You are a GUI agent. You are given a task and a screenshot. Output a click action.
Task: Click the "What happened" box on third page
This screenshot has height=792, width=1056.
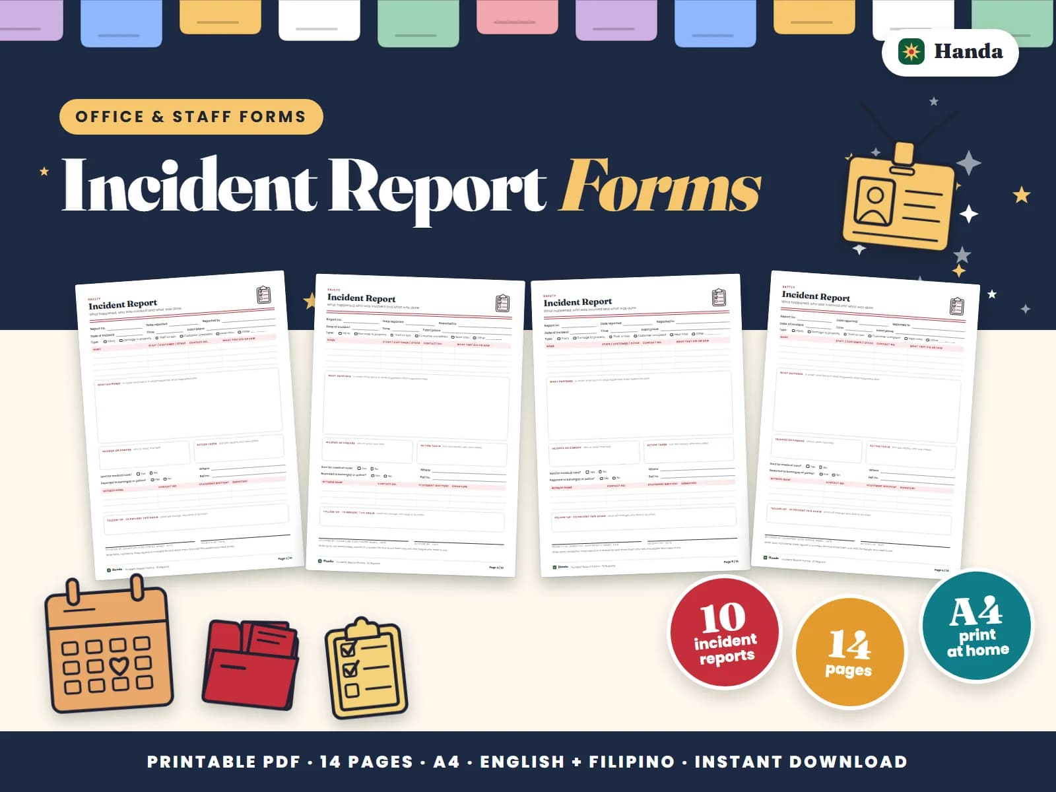640,405
